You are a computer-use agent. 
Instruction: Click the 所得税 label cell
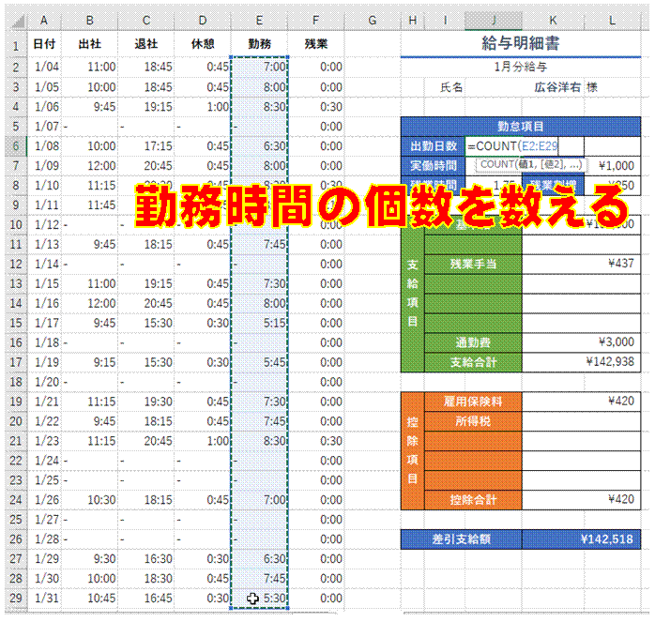[x=473, y=421]
